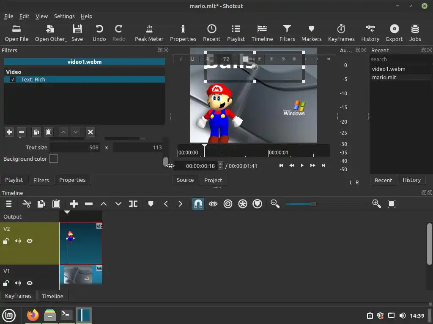433x324 pixels.
Task: Open the Keyframes panel from the toolbar
Action: 341,33
